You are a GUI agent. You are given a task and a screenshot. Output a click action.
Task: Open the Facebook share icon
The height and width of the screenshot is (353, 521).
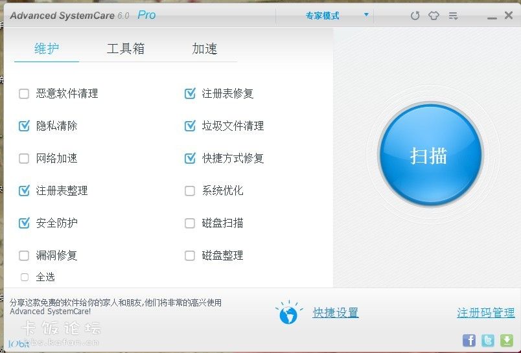coord(469,341)
